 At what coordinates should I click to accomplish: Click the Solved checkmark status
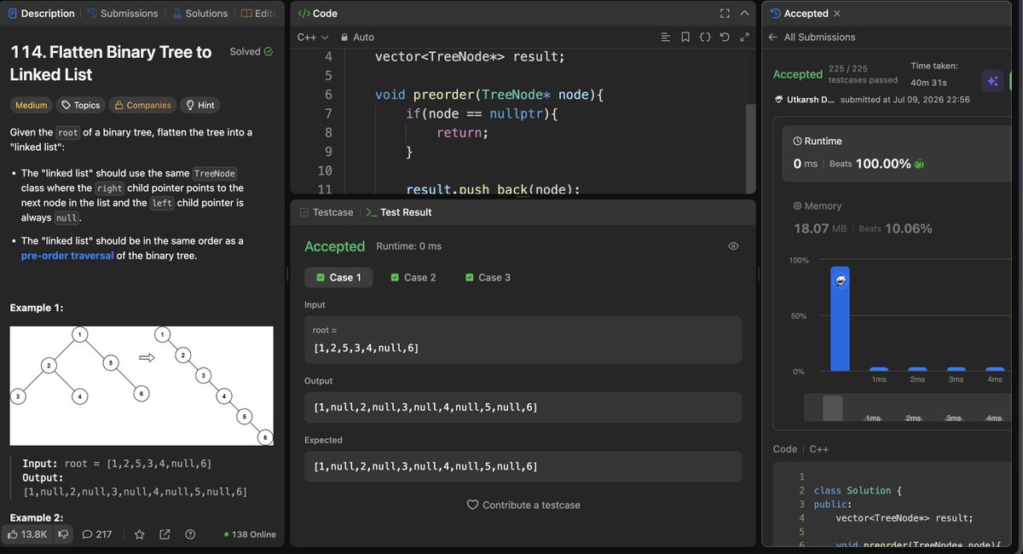(251, 52)
